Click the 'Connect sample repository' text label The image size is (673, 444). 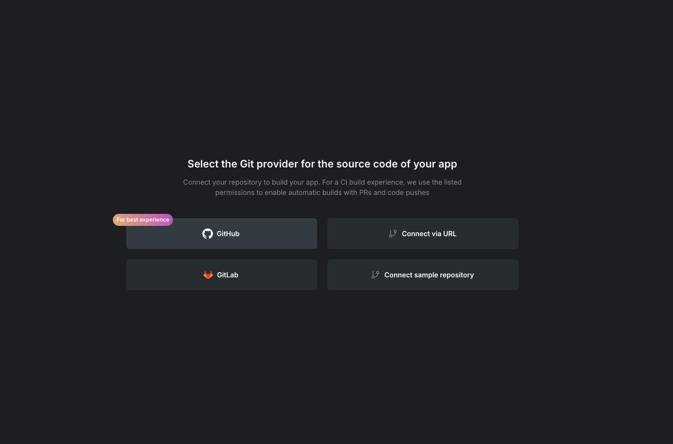tap(429, 275)
